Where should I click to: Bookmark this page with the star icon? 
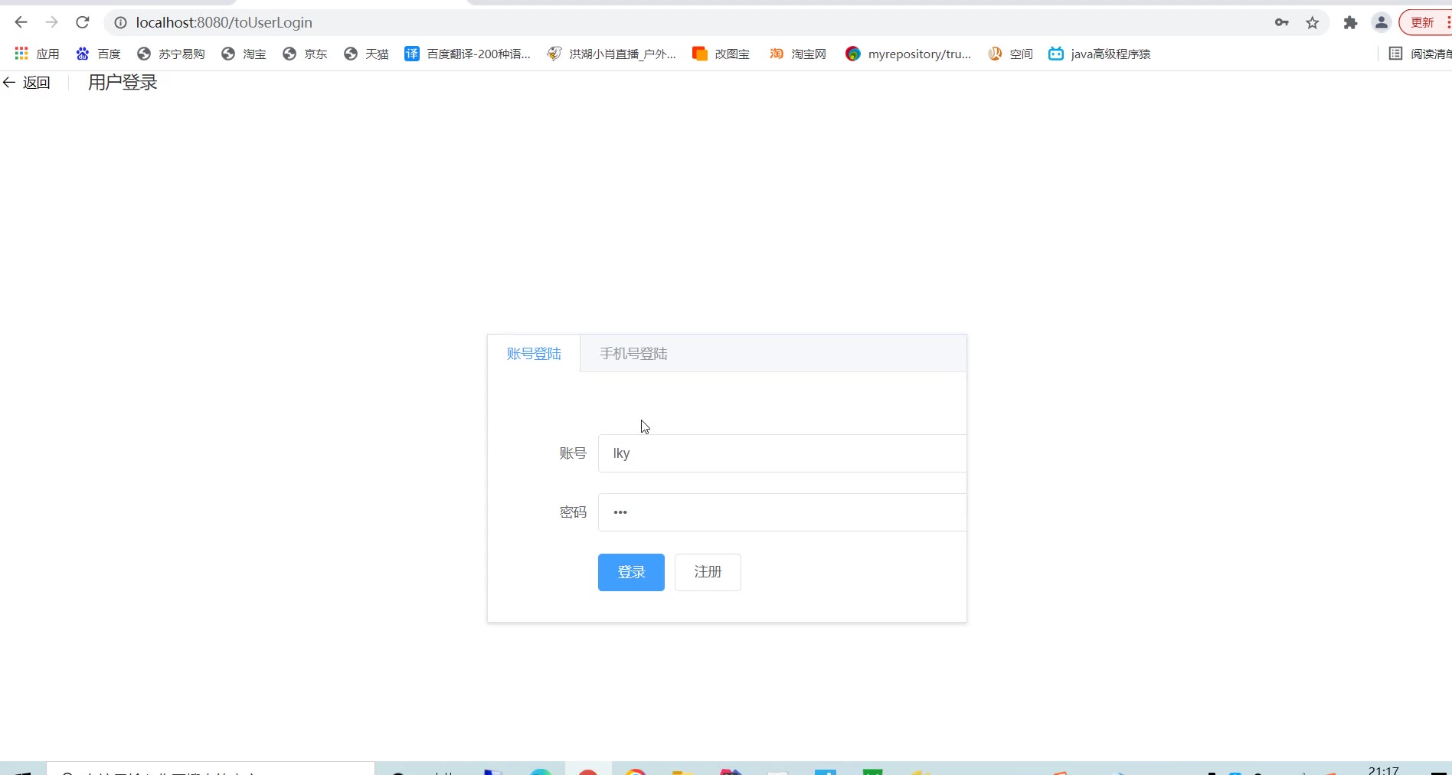click(1313, 23)
